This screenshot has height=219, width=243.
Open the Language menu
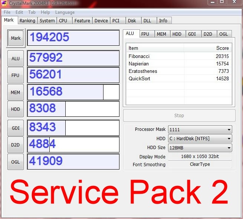point(65,12)
